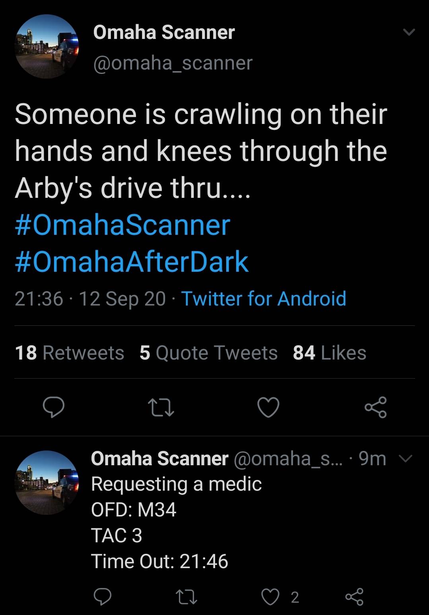
Task: Retweet the main Arby's drive thru tweet
Action: pos(161,408)
